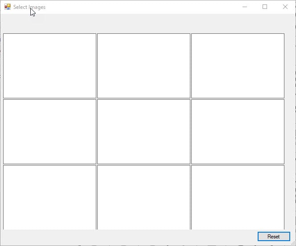The height and width of the screenshot is (246, 296).
Task: Click the "Select Images" title text
Action: coord(29,7)
